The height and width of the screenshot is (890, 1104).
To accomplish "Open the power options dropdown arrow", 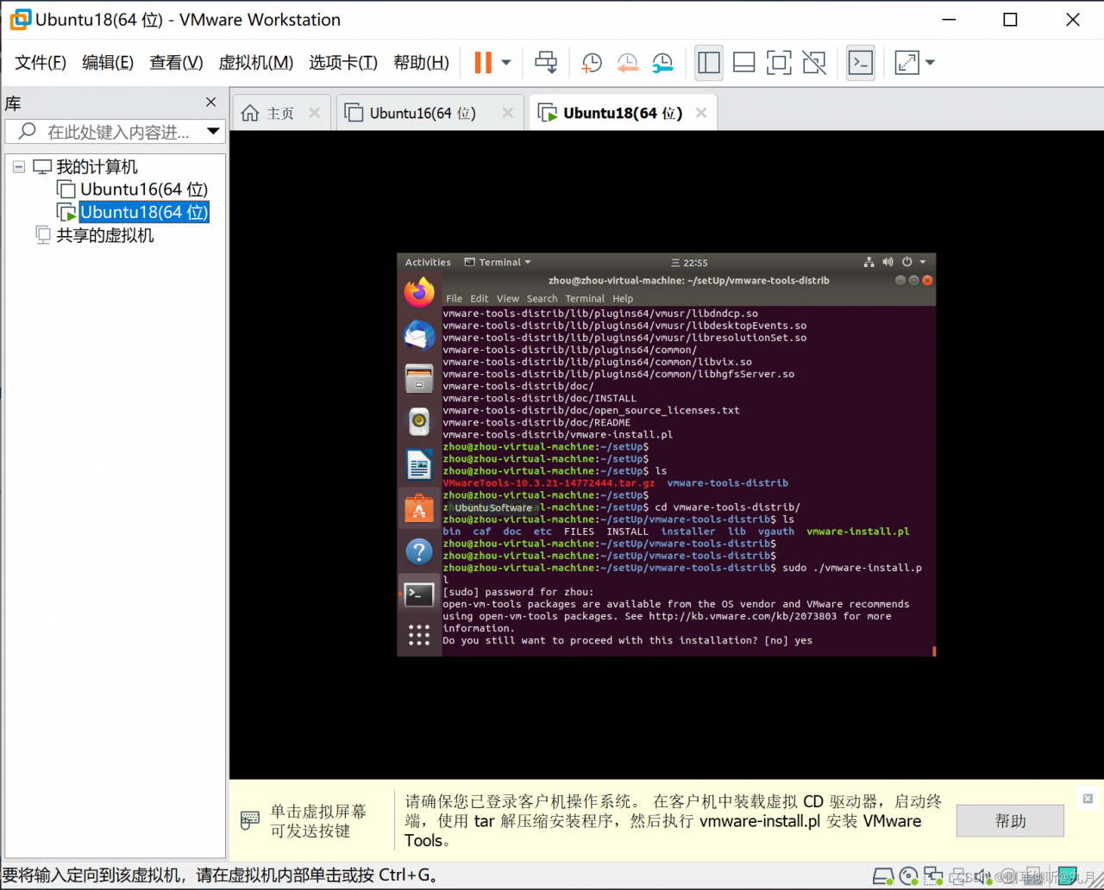I will coord(506,62).
